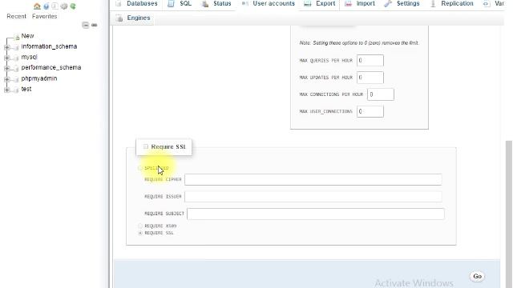The height and width of the screenshot is (288, 513).
Task: Click the User accounts tab icon
Action: click(244, 3)
